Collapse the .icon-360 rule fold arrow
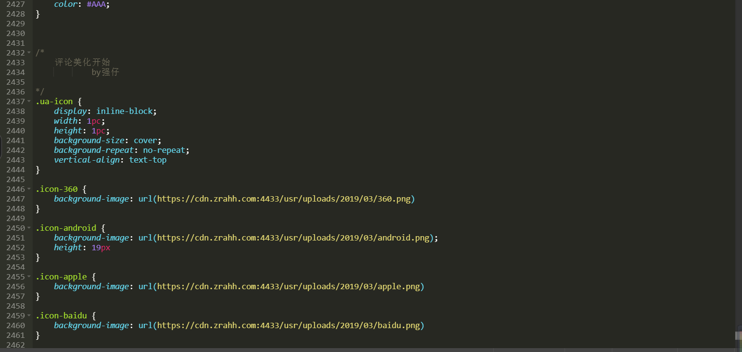This screenshot has height=352, width=742. point(29,189)
